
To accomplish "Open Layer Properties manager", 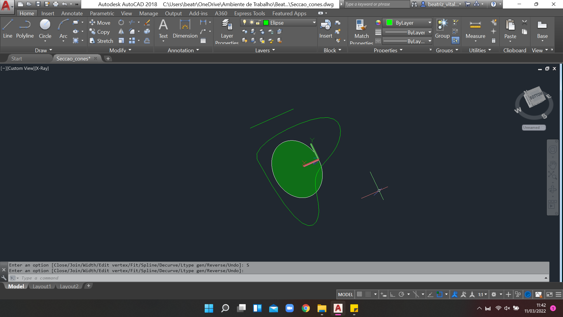I will coord(227,31).
